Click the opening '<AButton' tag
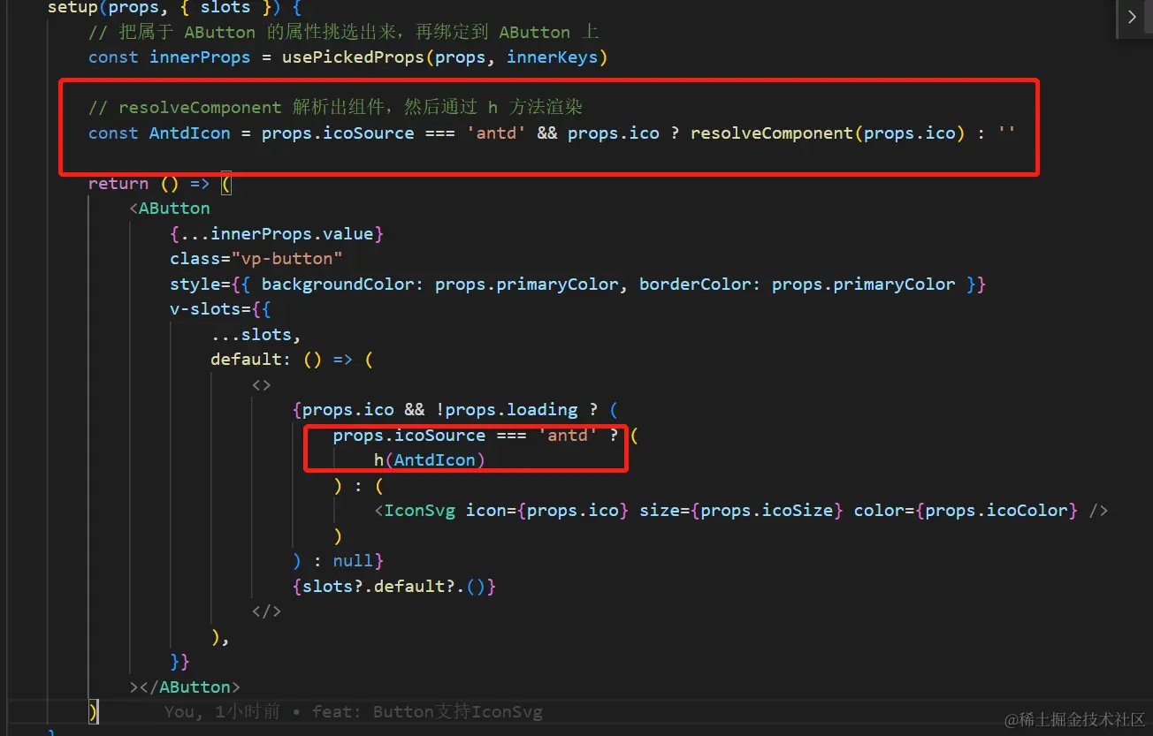This screenshot has height=736, width=1153. (170, 209)
